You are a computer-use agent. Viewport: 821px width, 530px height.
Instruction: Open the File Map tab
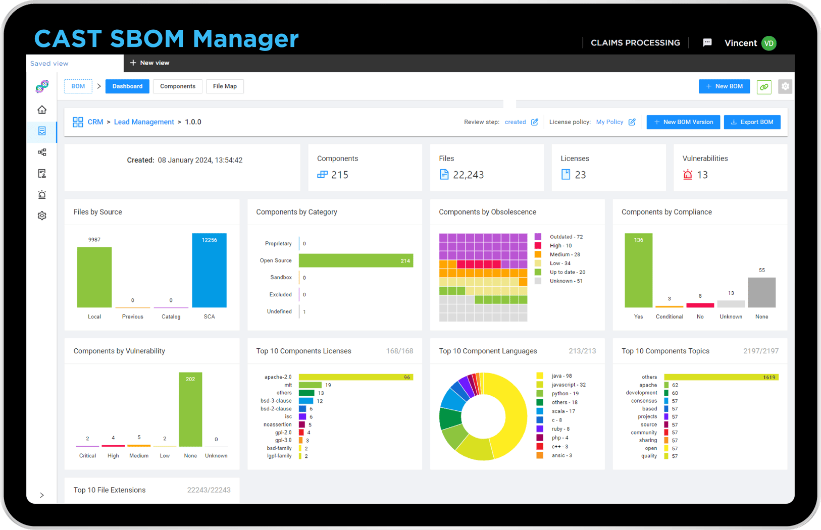pos(225,86)
